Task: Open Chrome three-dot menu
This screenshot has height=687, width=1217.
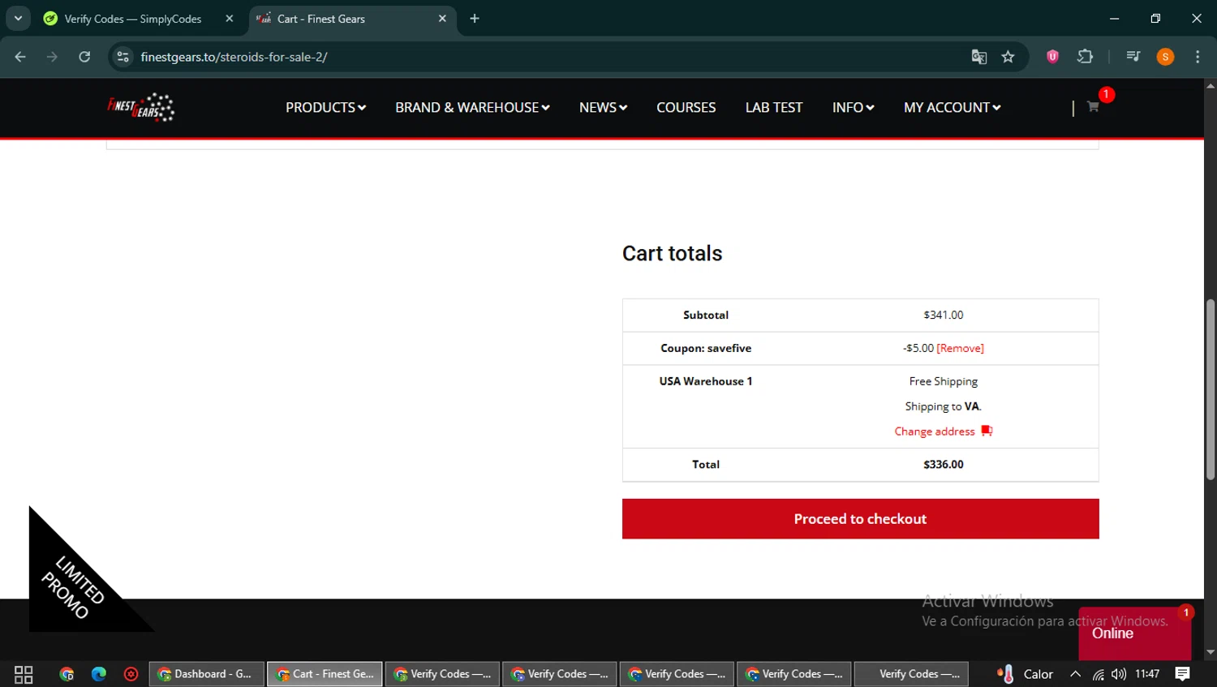Action: point(1198,57)
